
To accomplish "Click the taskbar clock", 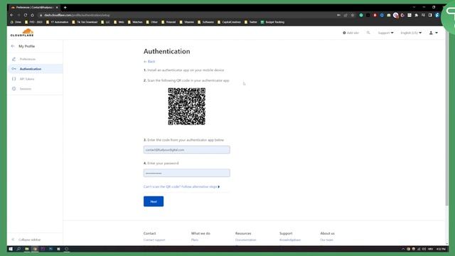I will (441, 249).
